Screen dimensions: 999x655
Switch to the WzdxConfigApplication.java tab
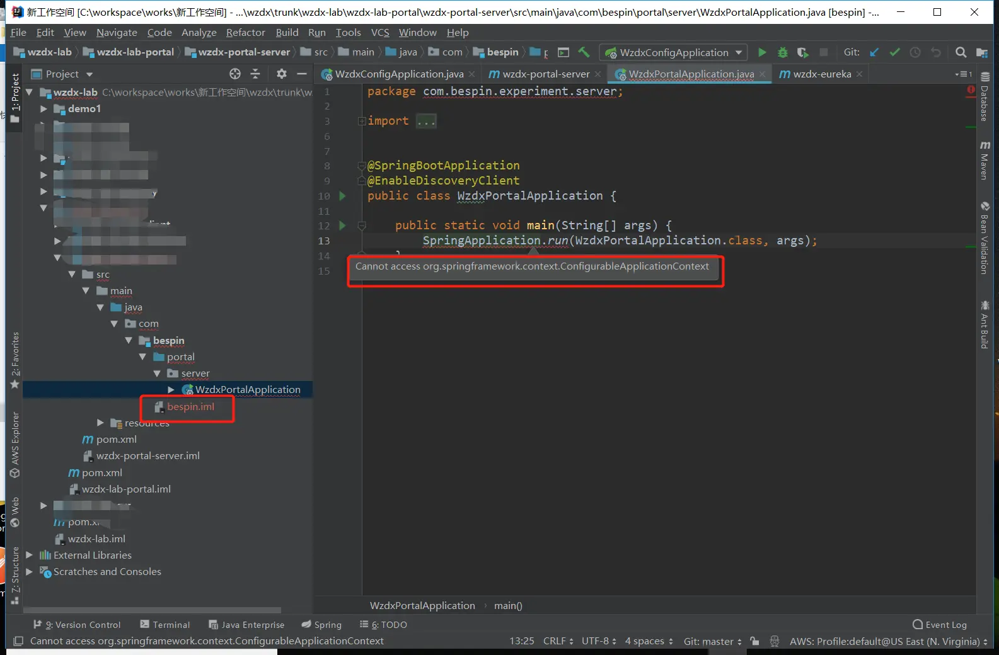(x=398, y=74)
